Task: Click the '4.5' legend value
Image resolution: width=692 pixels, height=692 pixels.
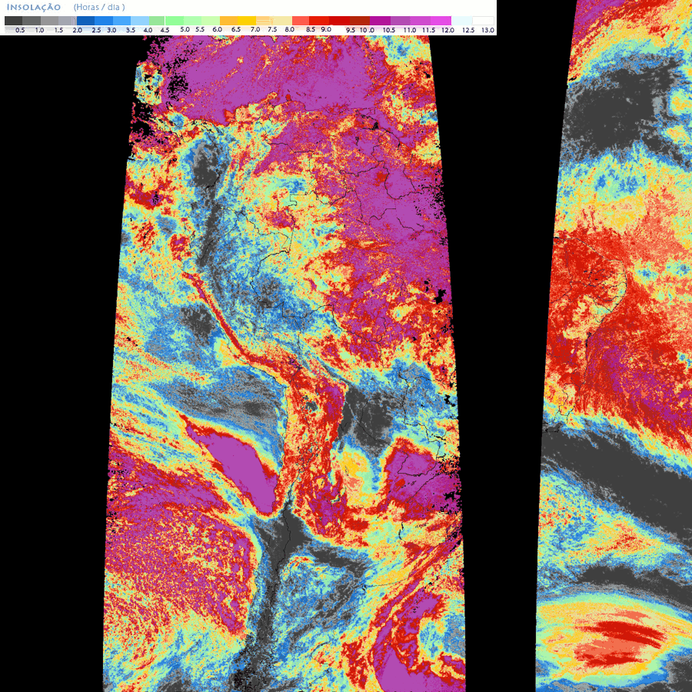Action: point(165,30)
